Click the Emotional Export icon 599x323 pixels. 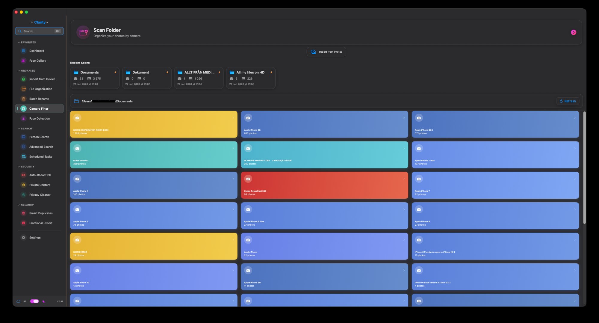pos(23,223)
